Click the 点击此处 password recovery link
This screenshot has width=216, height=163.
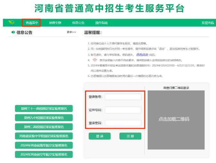[x=142, y=55]
